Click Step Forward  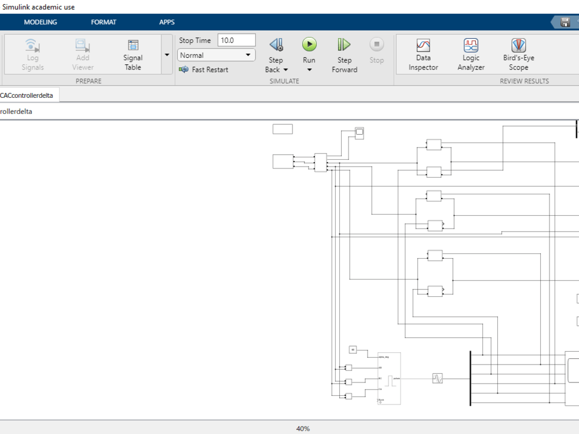(x=344, y=54)
